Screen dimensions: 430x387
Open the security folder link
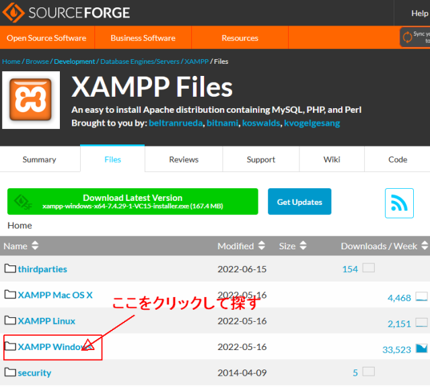34,373
